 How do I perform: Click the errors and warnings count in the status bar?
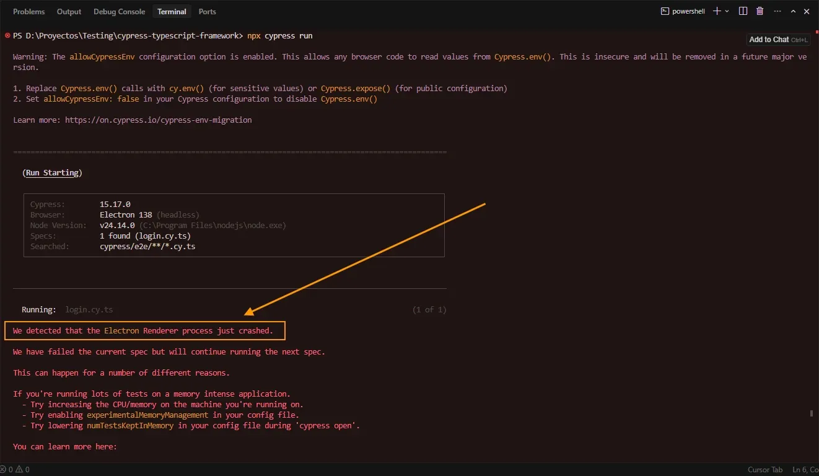(x=15, y=470)
